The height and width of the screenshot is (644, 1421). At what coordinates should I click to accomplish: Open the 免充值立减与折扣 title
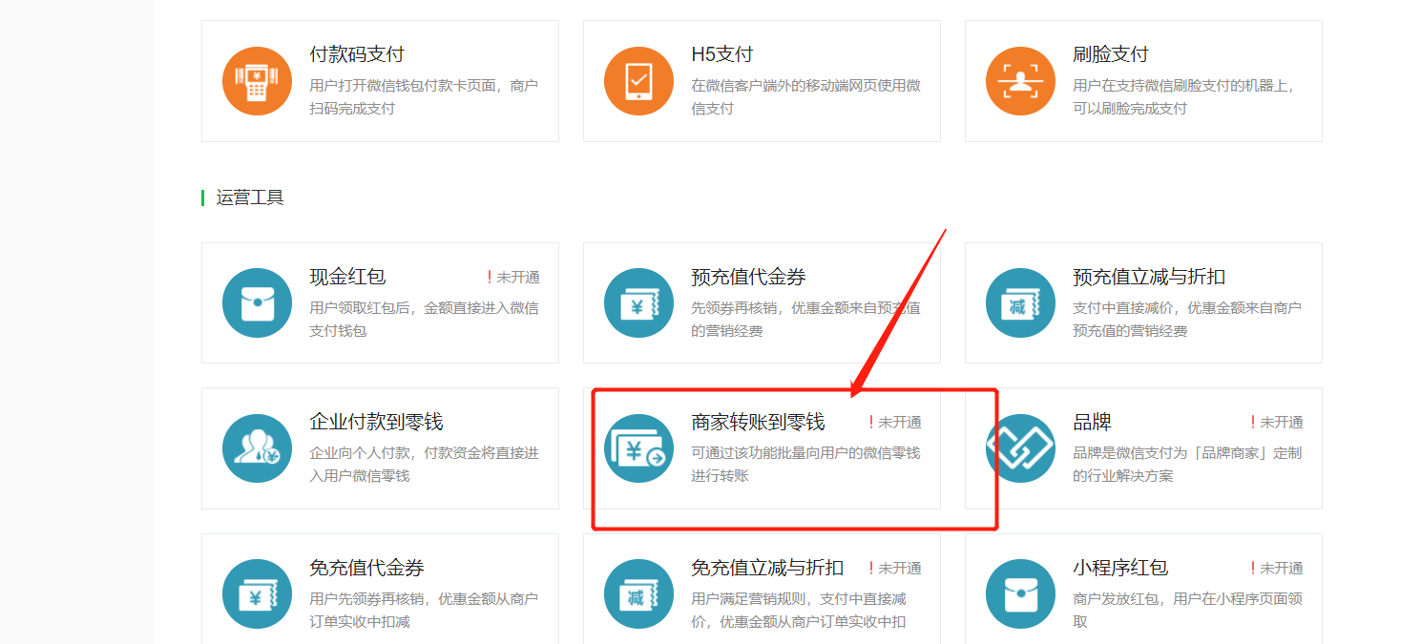coord(767,568)
